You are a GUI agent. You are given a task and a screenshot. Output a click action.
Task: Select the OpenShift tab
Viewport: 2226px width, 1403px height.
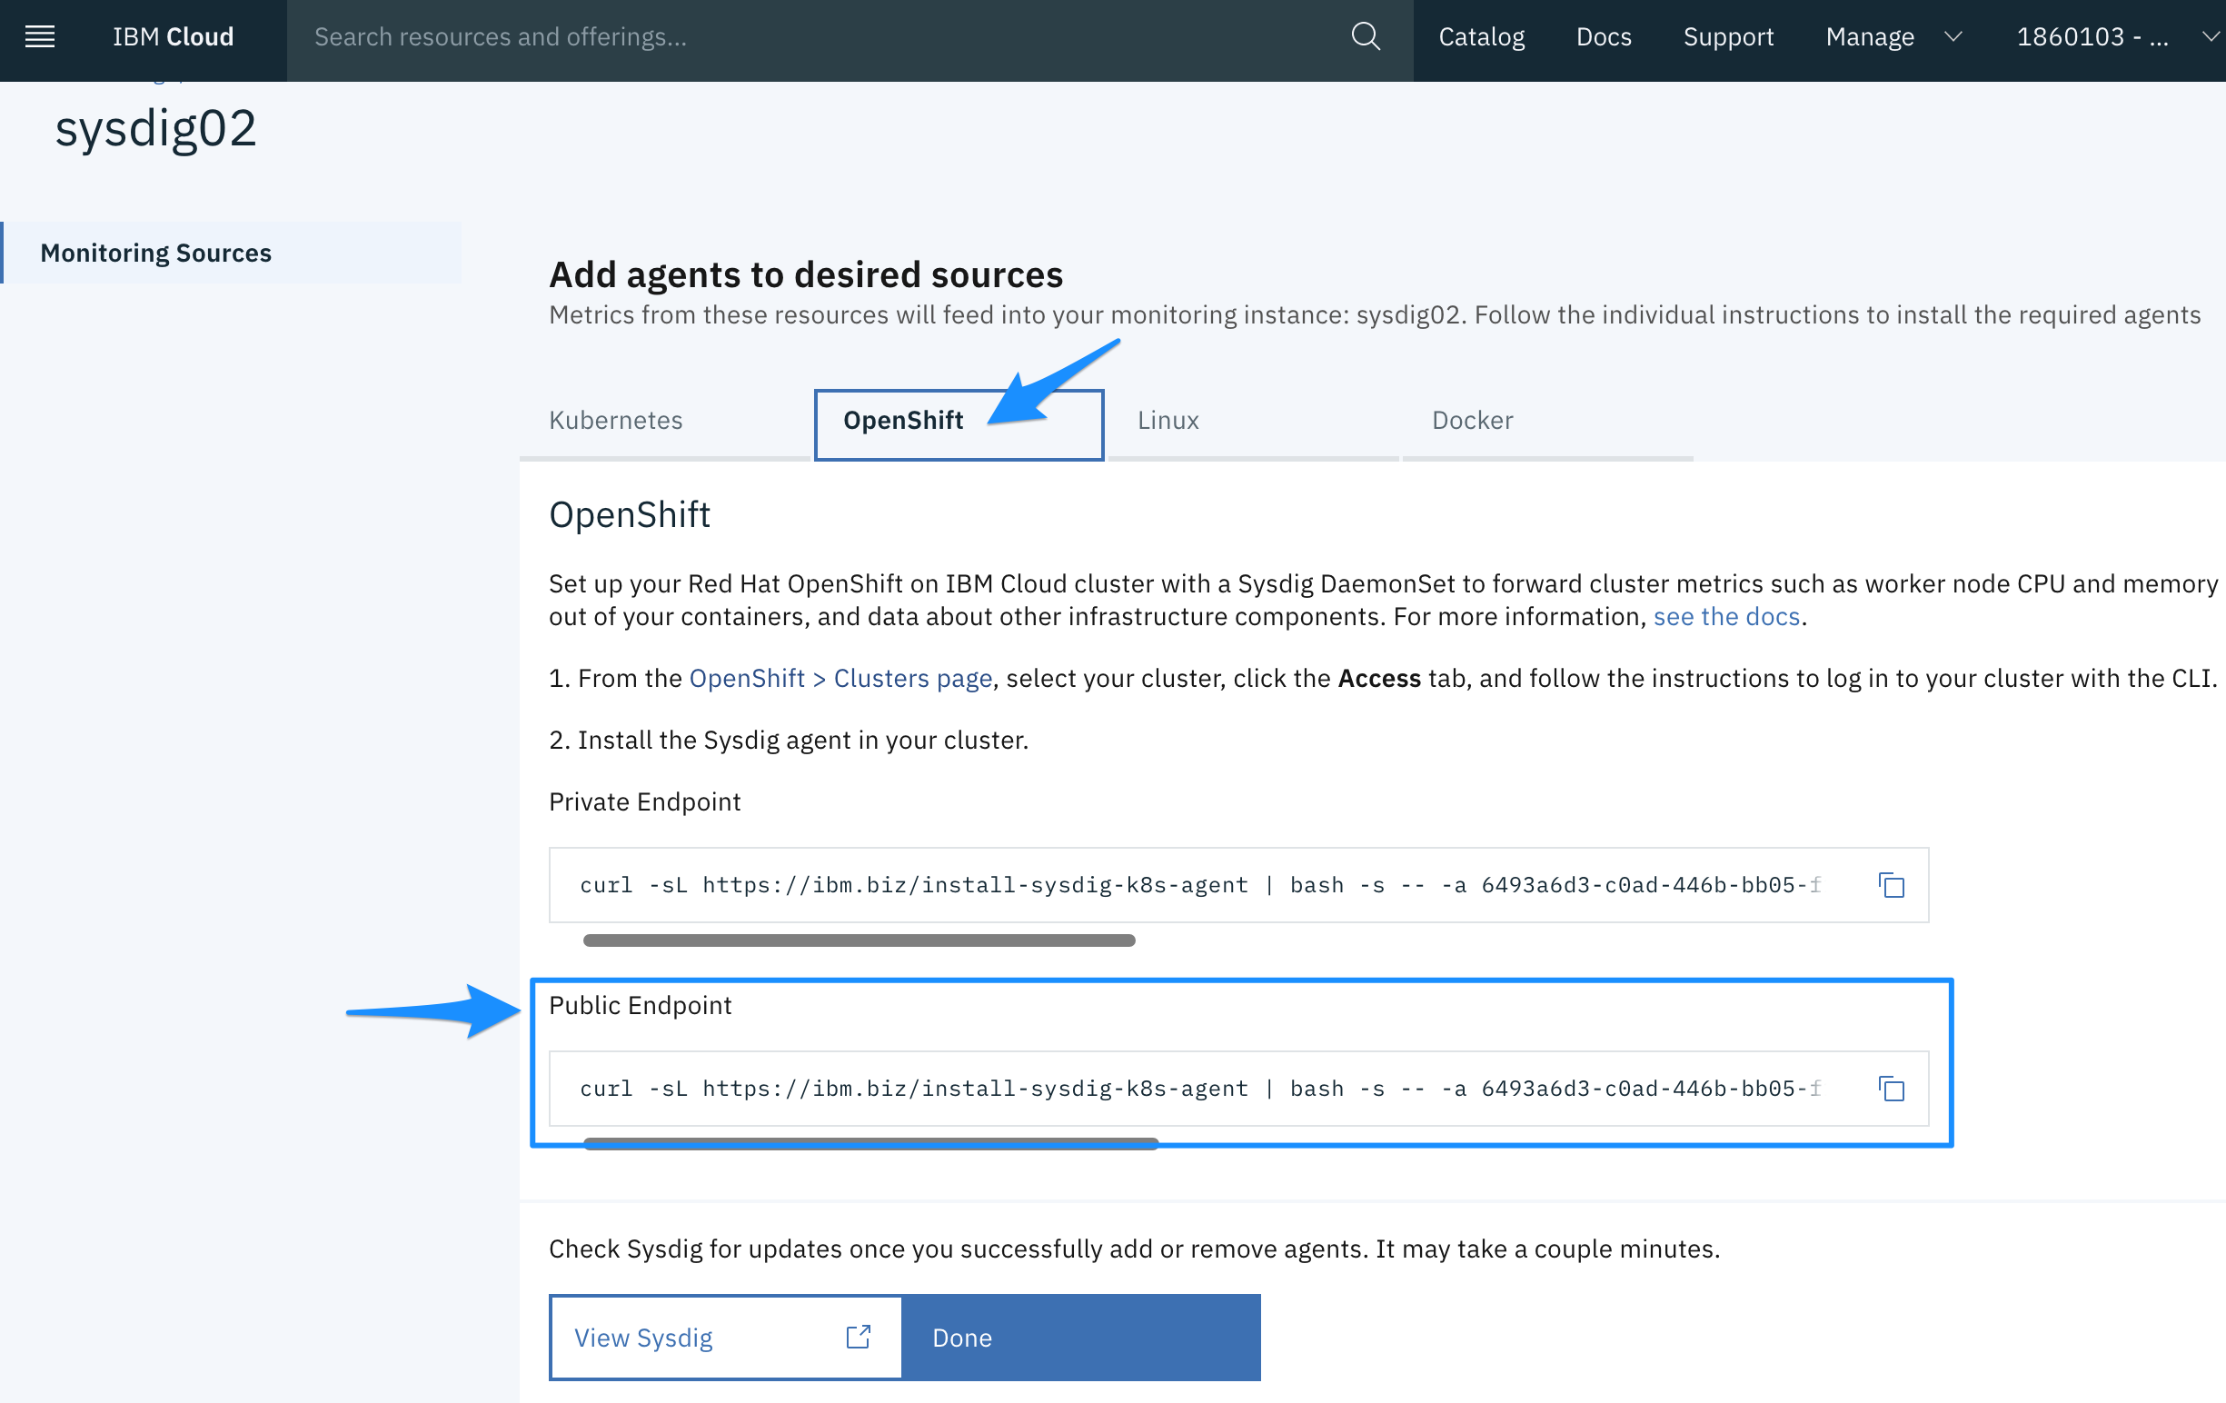click(959, 423)
